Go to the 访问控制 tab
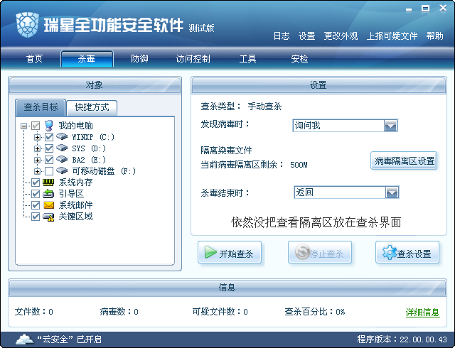 click(x=193, y=58)
